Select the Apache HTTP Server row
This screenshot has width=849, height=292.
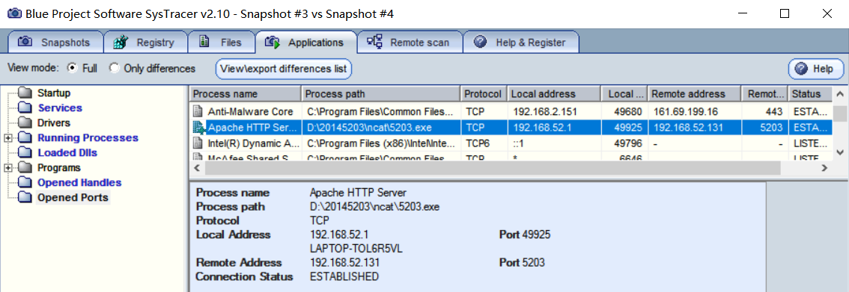click(x=511, y=128)
